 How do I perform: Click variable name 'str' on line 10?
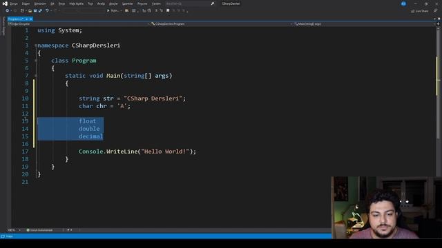108,99
